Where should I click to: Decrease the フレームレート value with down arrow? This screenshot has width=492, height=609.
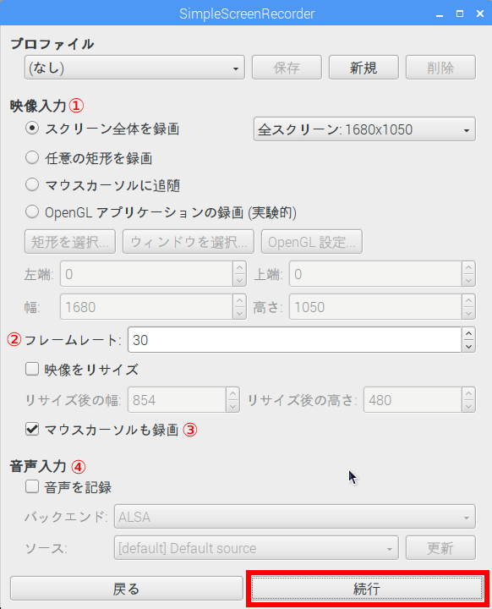tap(468, 346)
